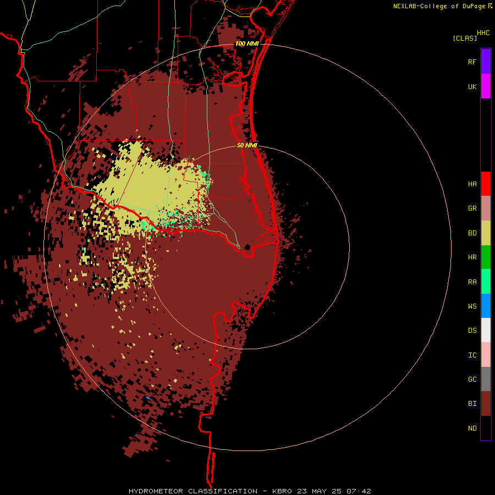Click the HR legend label

(x=472, y=257)
